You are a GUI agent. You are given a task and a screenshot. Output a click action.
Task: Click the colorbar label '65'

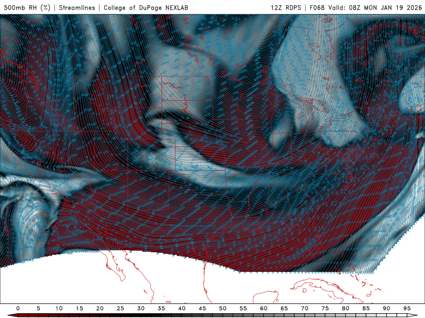pos(284,308)
